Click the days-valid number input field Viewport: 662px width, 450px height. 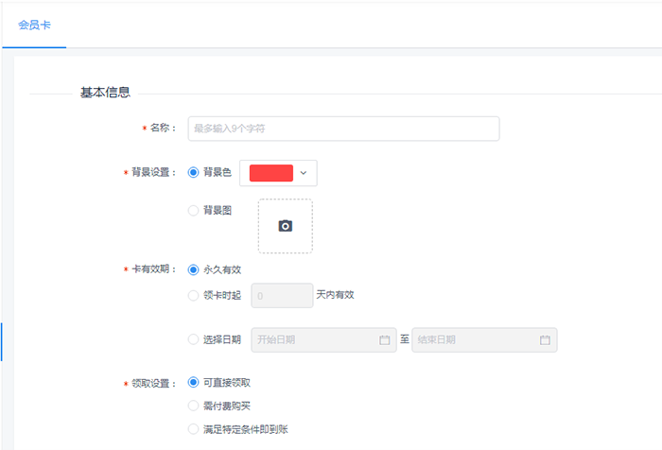[x=282, y=296]
